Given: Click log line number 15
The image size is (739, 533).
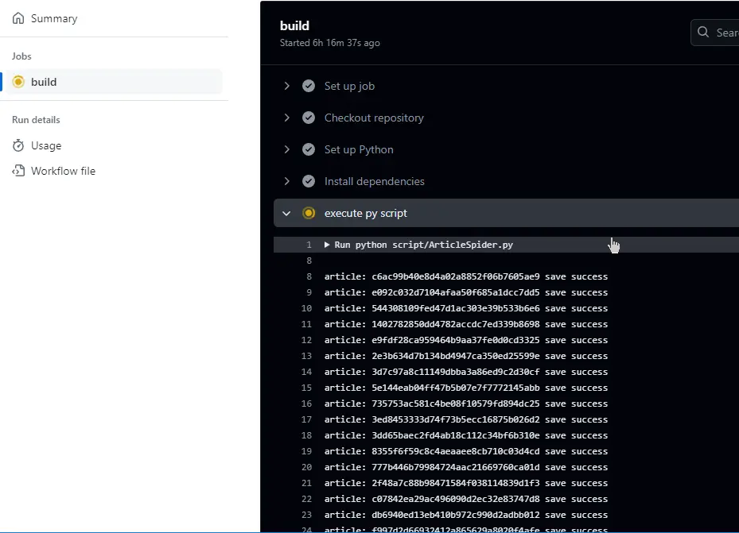Looking at the screenshot, I should click(307, 388).
